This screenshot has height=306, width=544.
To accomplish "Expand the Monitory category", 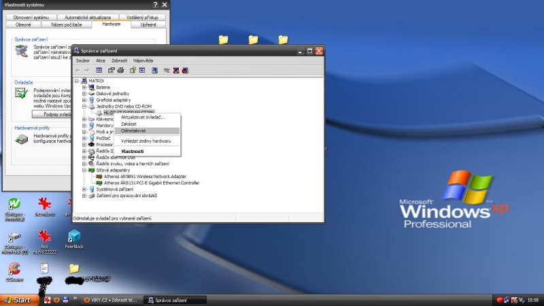I will [x=84, y=126].
